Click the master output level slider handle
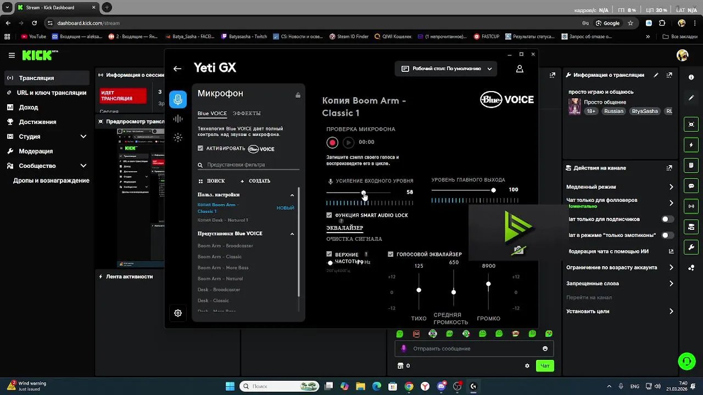Image resolution: width=703 pixels, height=395 pixels. [x=493, y=190]
